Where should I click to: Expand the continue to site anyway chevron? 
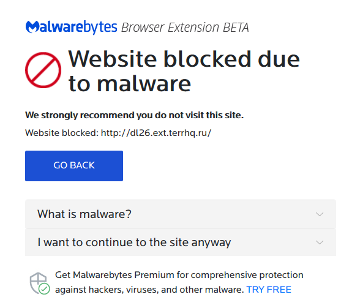click(x=320, y=242)
